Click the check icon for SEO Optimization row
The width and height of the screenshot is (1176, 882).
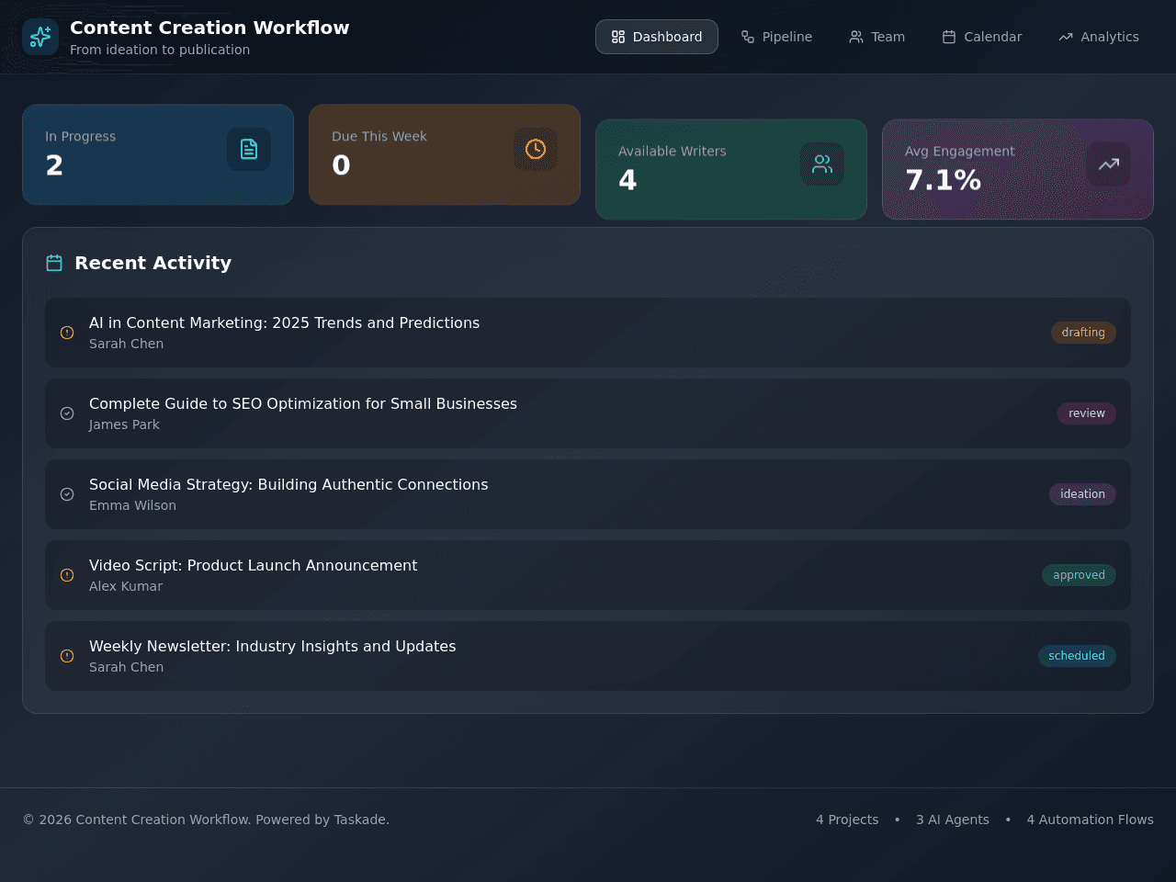[x=67, y=413]
